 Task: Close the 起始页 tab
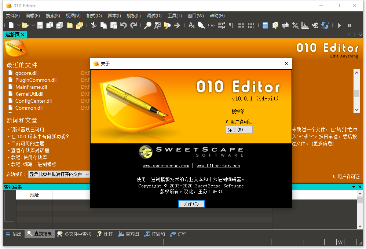tap(23, 34)
